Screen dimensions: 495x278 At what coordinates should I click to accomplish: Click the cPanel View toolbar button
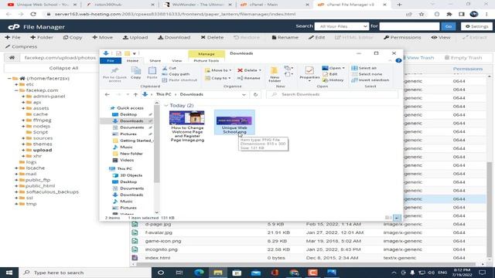pyautogui.click(x=441, y=37)
